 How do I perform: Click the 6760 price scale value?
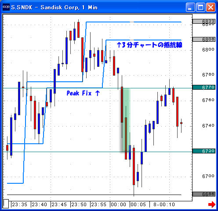208,100
